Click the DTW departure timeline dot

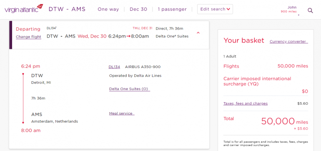23,74
